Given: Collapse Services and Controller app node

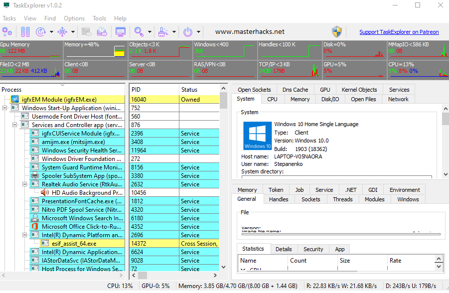Looking at the screenshot, I should pyautogui.click(x=14, y=125).
